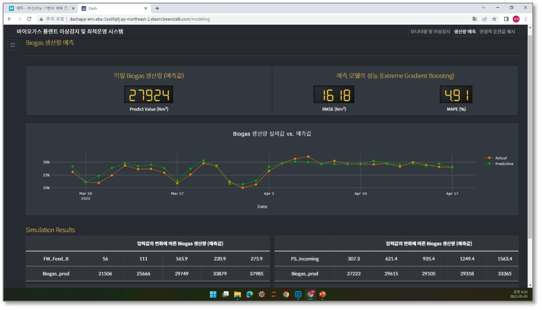Click the share page icon
Image resolution: width=542 pixels, height=310 pixels.
pos(485,19)
